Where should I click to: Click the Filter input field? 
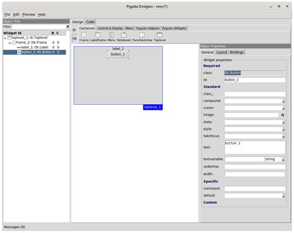[38, 27]
